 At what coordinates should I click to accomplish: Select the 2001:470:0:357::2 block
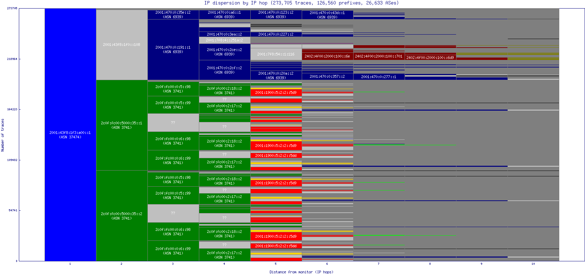tap(327, 76)
